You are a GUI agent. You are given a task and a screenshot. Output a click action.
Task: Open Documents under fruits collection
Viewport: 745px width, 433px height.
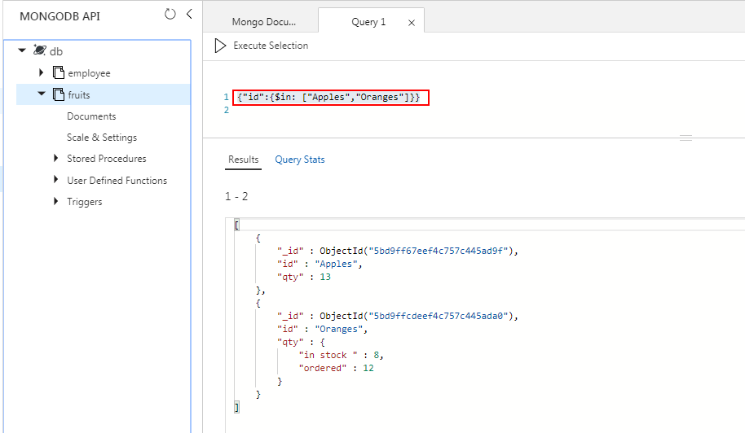click(91, 116)
